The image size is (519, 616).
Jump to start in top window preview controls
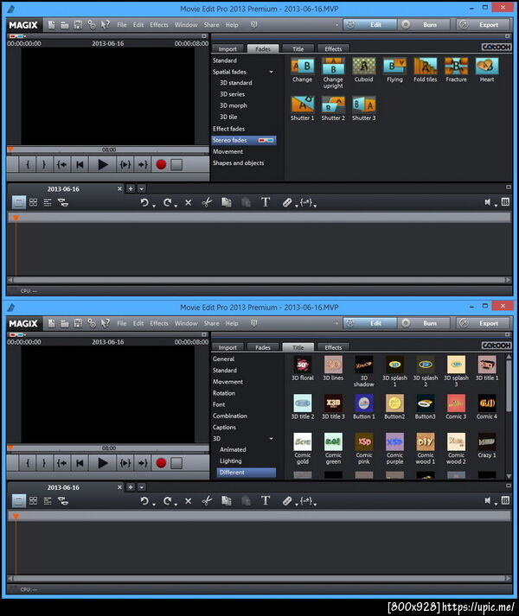click(80, 165)
